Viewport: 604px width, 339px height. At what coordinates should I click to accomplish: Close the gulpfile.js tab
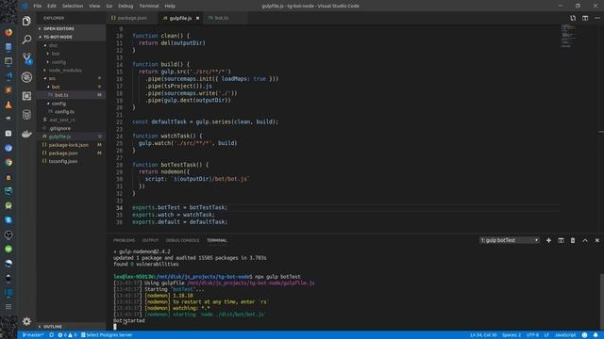pos(197,18)
